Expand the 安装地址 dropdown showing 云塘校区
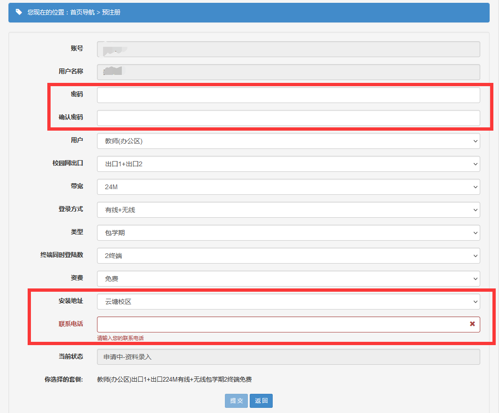Screen dimensions: 499x413 coord(288,302)
